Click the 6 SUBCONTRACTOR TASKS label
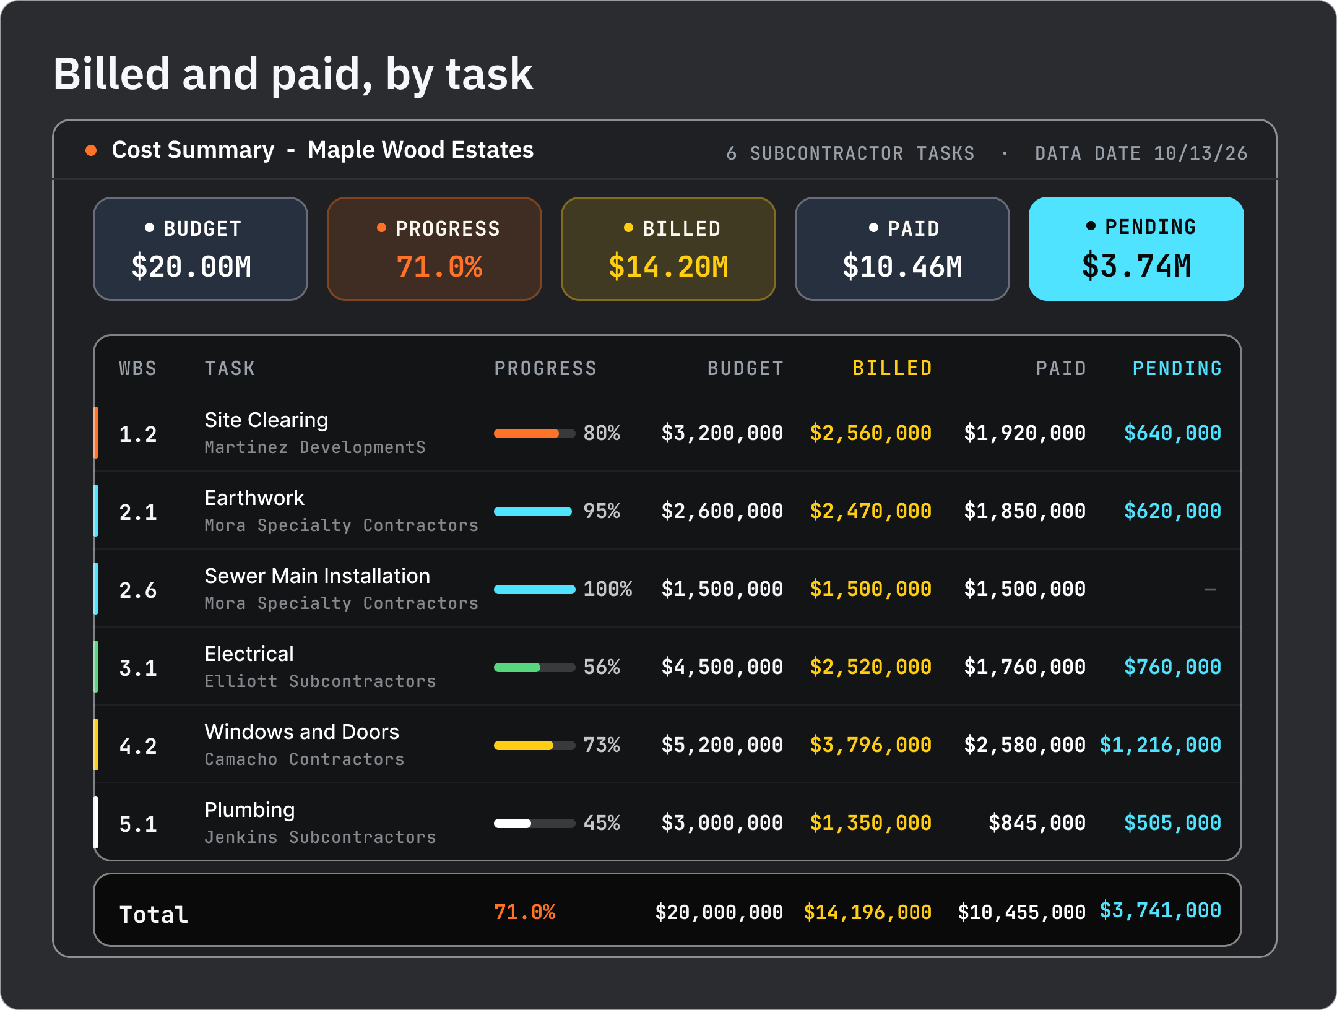1337x1010 pixels. (x=850, y=153)
